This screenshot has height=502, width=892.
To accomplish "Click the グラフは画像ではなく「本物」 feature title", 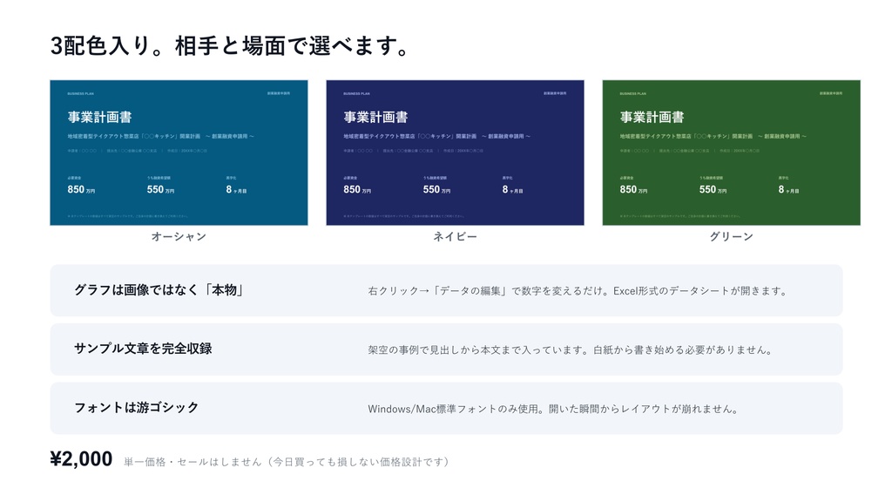I will [159, 290].
